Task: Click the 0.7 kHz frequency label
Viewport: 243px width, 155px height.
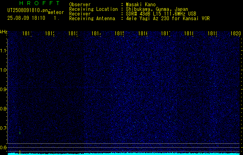Action: [x=3, y=128]
